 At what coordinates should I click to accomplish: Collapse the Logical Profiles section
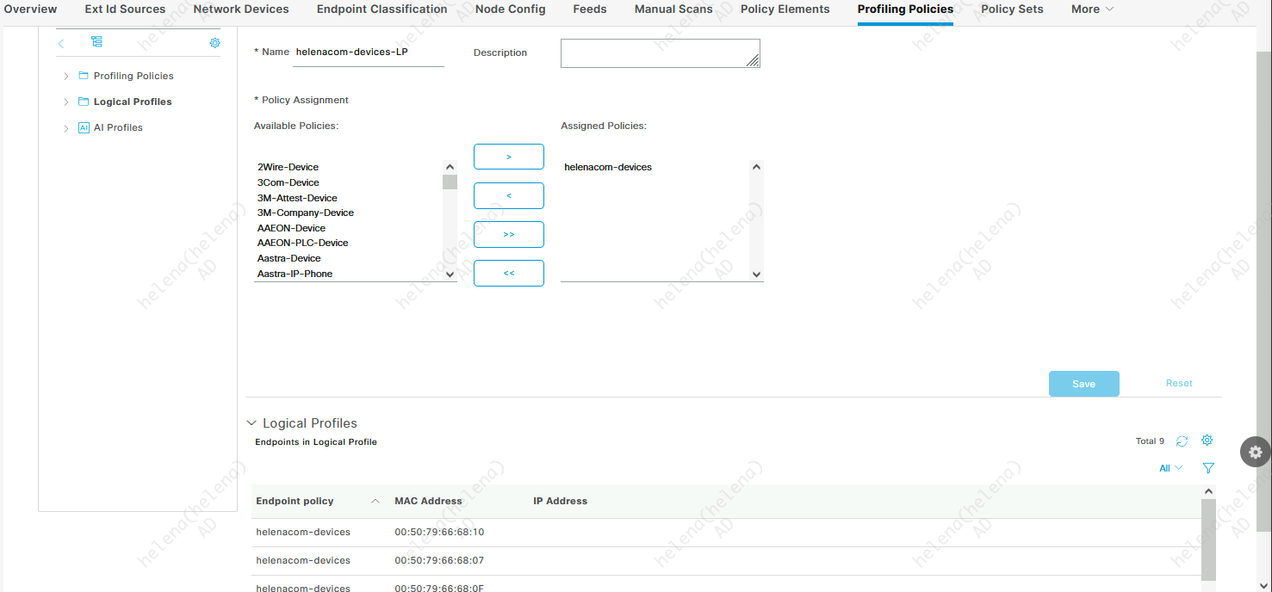(x=251, y=423)
